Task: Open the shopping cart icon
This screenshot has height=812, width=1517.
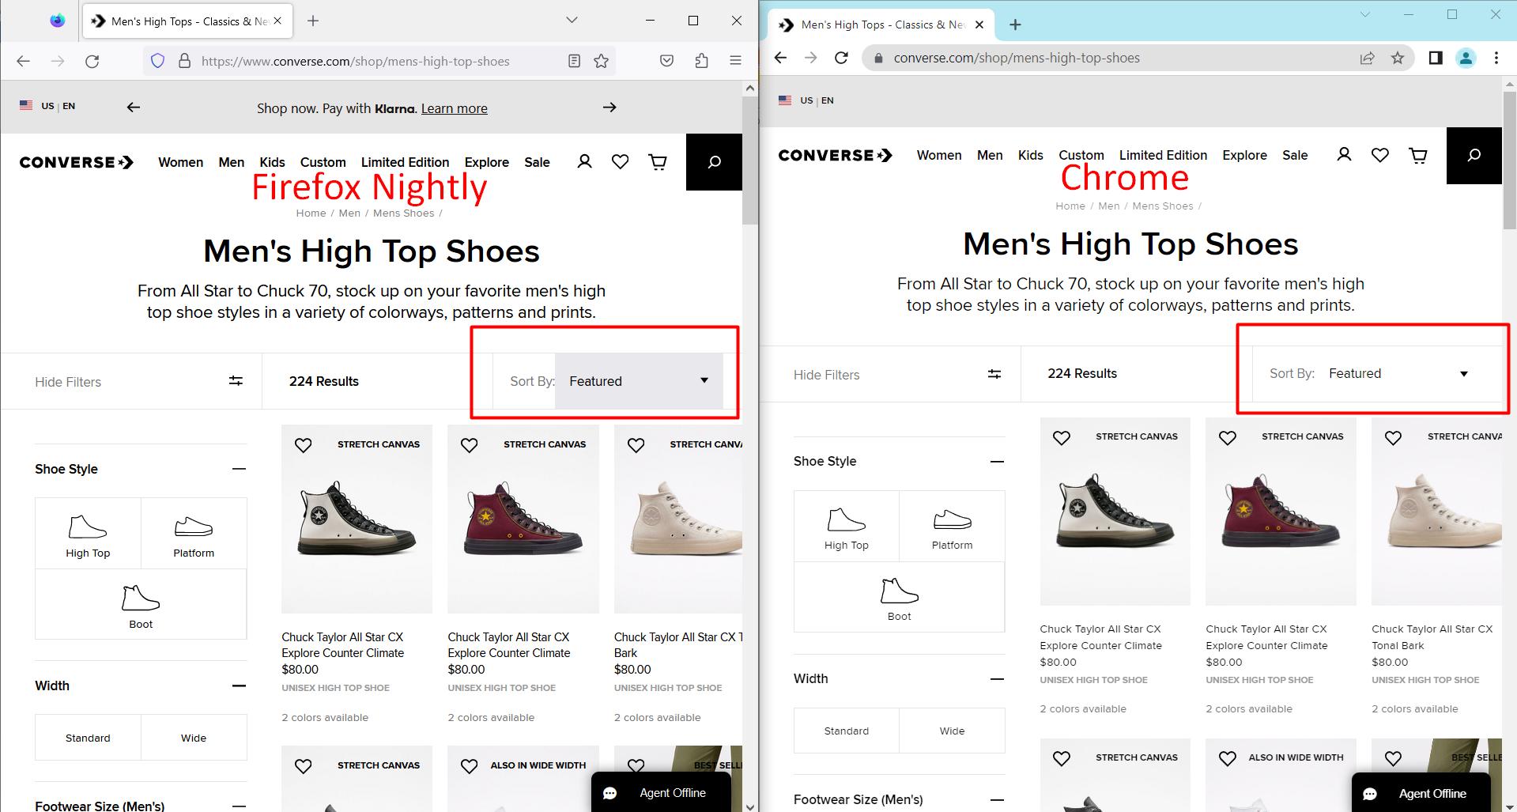Action: coord(657,161)
